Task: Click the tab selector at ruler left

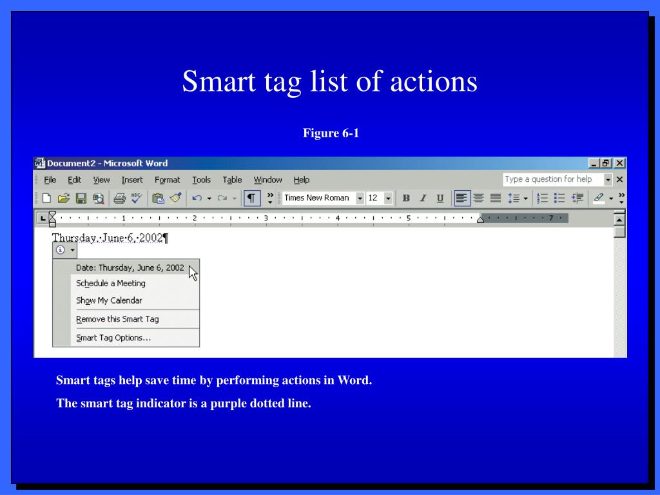Action: pyautogui.click(x=43, y=218)
